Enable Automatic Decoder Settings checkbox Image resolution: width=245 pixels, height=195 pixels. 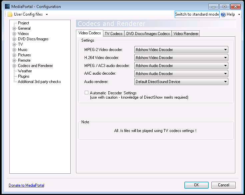click(87, 93)
